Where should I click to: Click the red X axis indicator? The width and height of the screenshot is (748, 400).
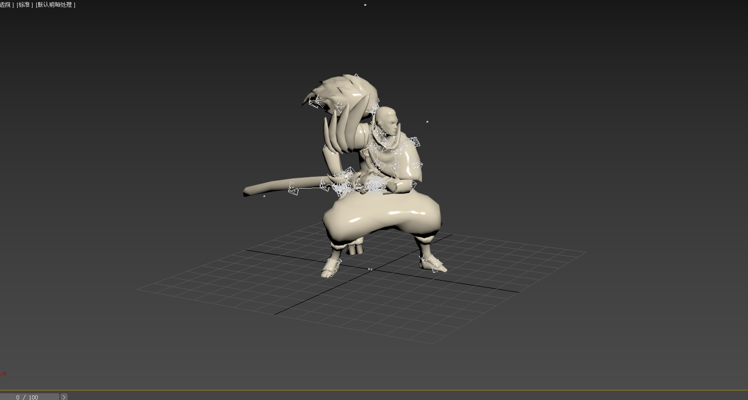[4, 374]
